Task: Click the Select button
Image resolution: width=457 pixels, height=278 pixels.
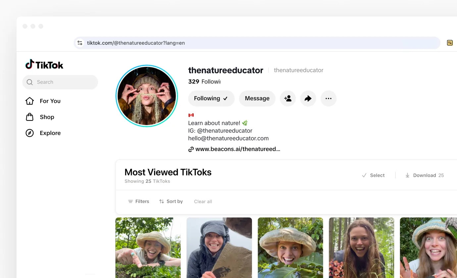Action: click(x=373, y=175)
